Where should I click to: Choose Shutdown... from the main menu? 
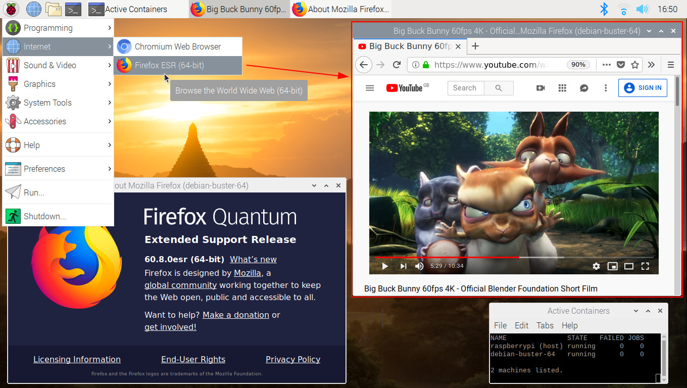pyautogui.click(x=58, y=216)
